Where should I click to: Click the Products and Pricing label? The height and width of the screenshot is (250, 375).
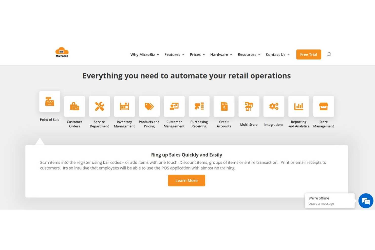(149, 124)
